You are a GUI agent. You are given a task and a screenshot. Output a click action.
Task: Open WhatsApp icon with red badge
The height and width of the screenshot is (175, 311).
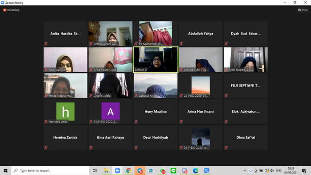tap(162, 171)
